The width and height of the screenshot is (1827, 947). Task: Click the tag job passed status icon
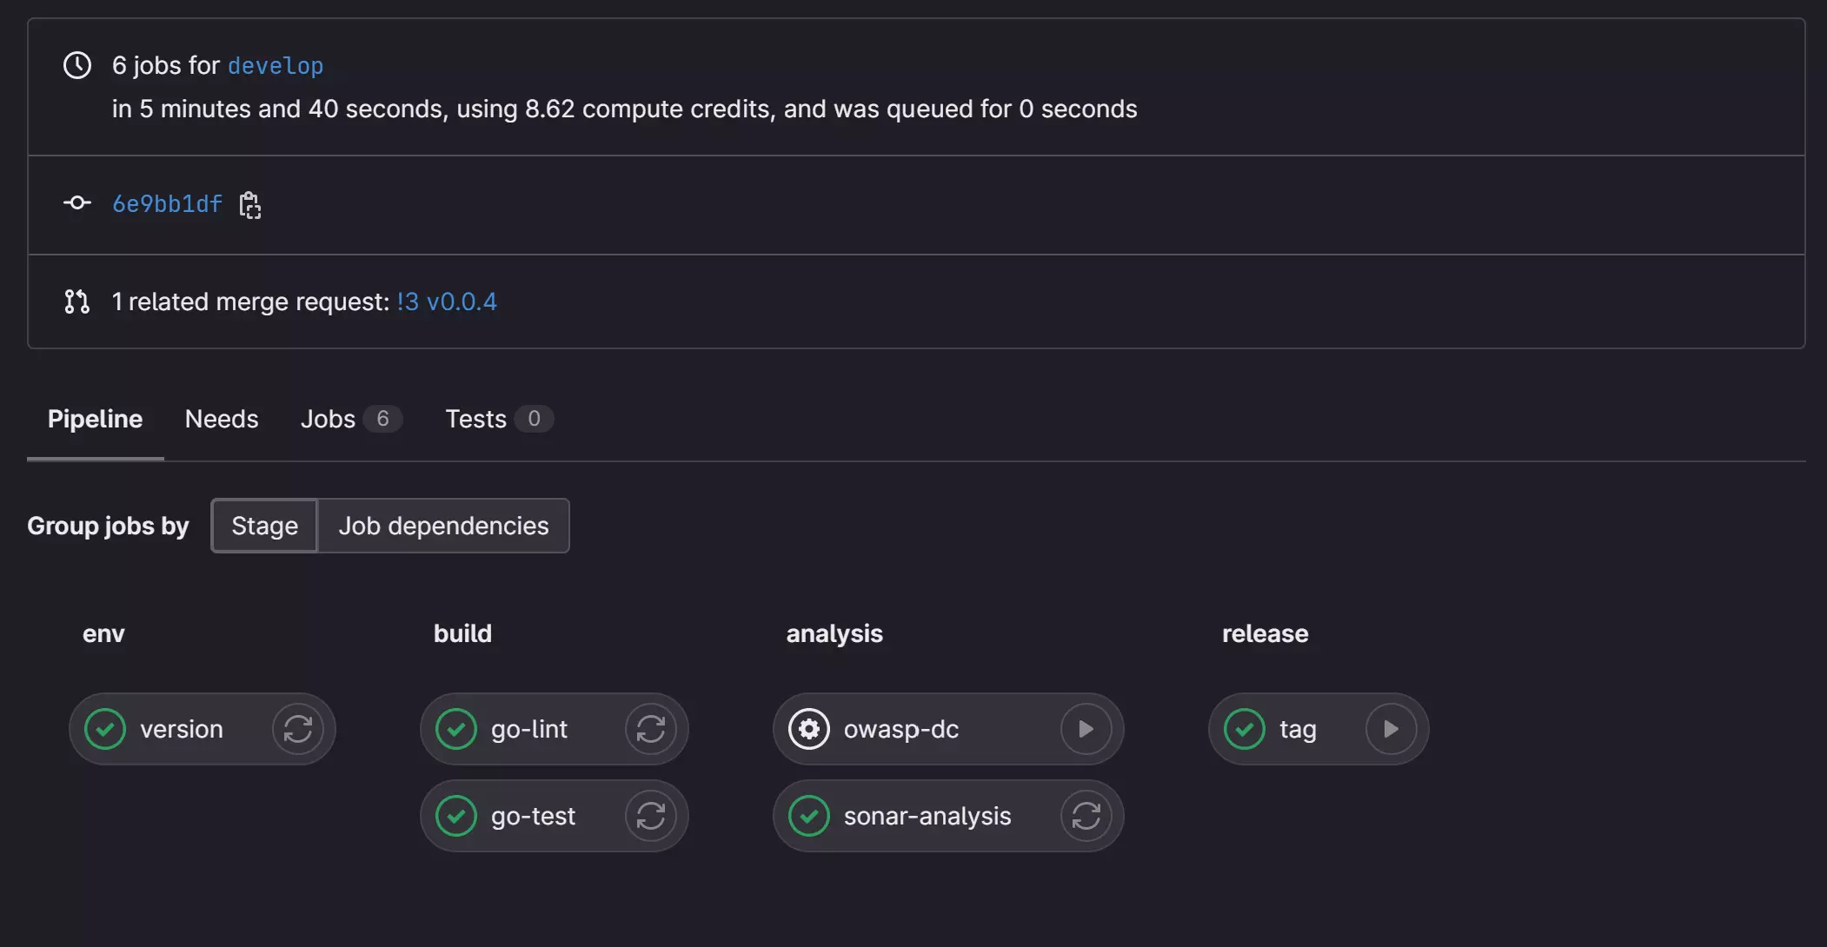click(x=1245, y=729)
